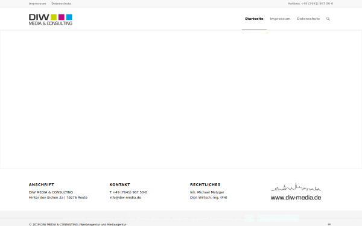Click the www.diw-media.de skyline image
The height and width of the screenshot is (226, 362).
(x=296, y=192)
